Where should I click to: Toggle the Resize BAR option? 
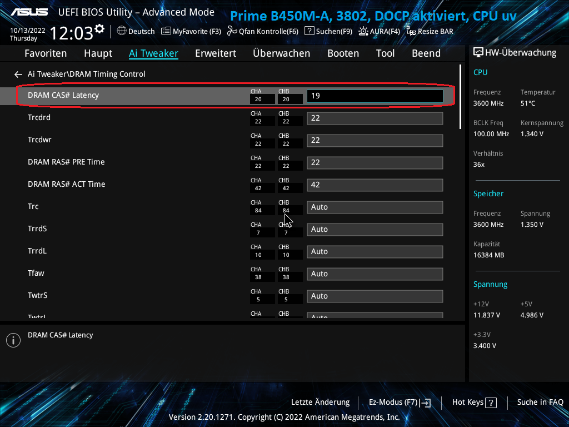[x=430, y=31]
